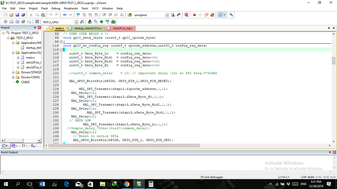Translate the current file
Screen dimensions: 337x189
coord(5,22)
